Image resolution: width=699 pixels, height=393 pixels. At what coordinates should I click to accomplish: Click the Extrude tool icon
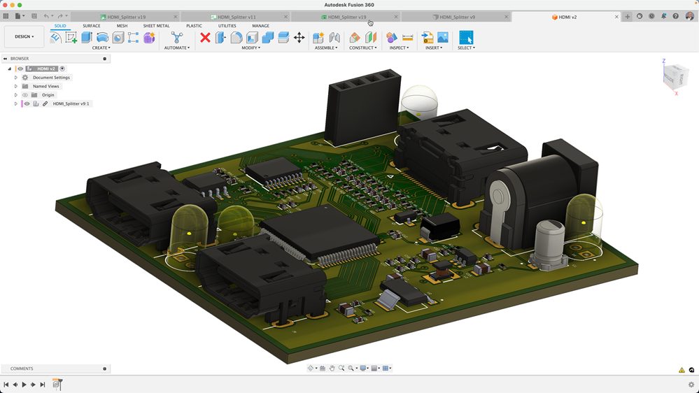pos(87,38)
